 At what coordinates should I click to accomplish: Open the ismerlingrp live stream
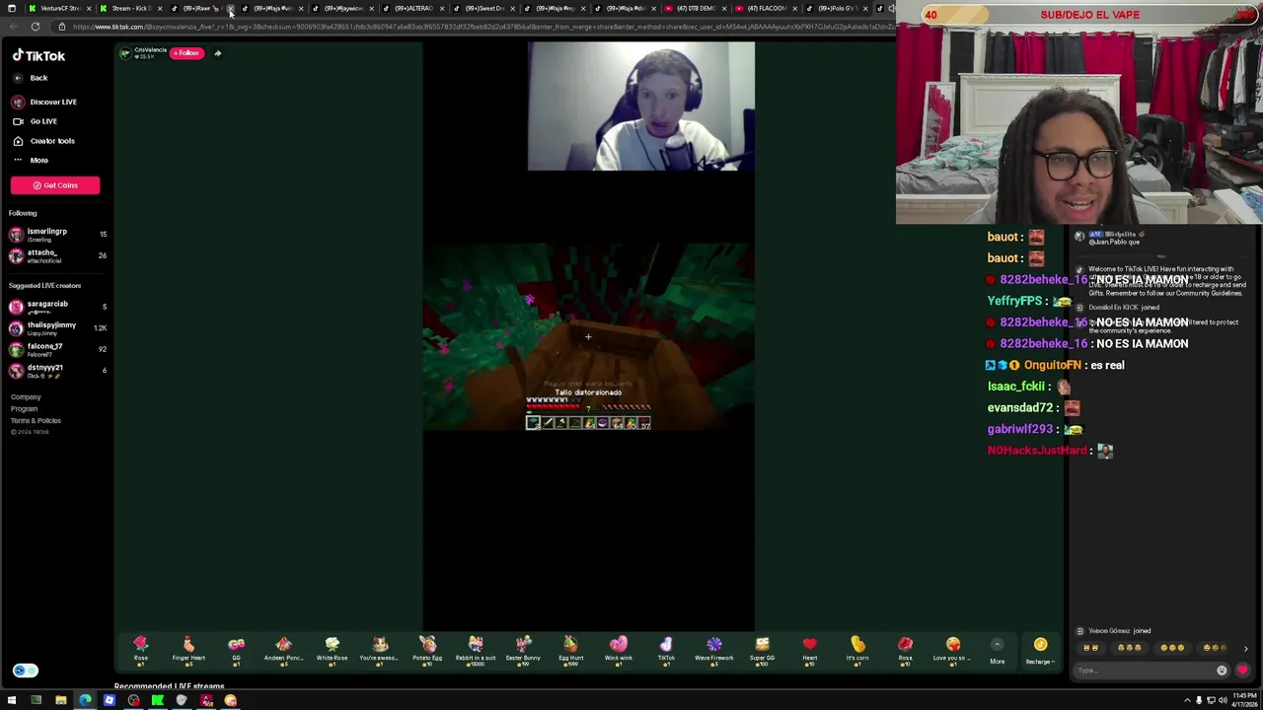tap(56, 235)
